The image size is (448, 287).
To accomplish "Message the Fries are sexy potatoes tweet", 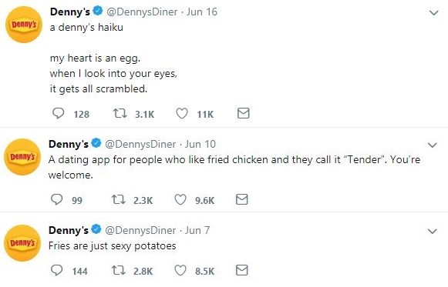I will [x=241, y=270].
